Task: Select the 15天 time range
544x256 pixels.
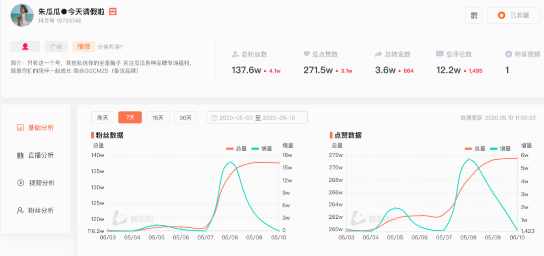Action: tap(158, 117)
